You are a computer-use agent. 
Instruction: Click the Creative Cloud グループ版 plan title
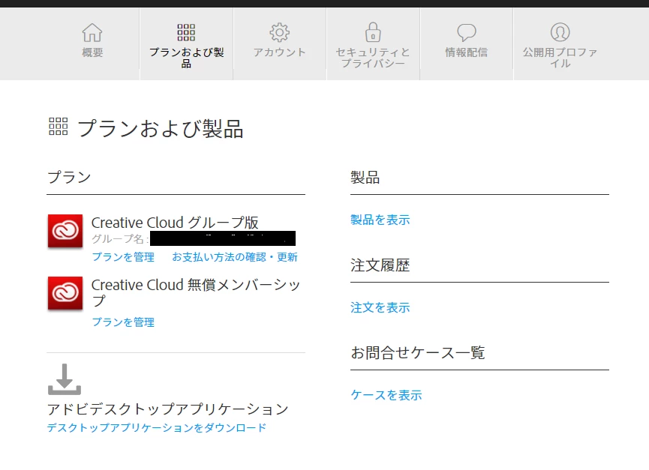click(175, 223)
